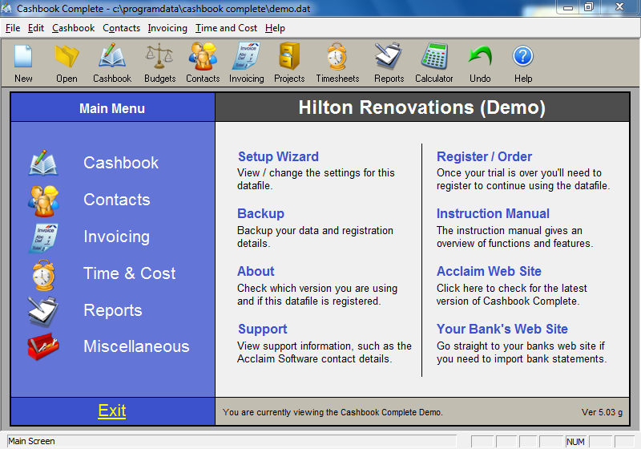Open Timesheets clock icon in toolbar
This screenshot has width=641, height=449.
point(337,57)
